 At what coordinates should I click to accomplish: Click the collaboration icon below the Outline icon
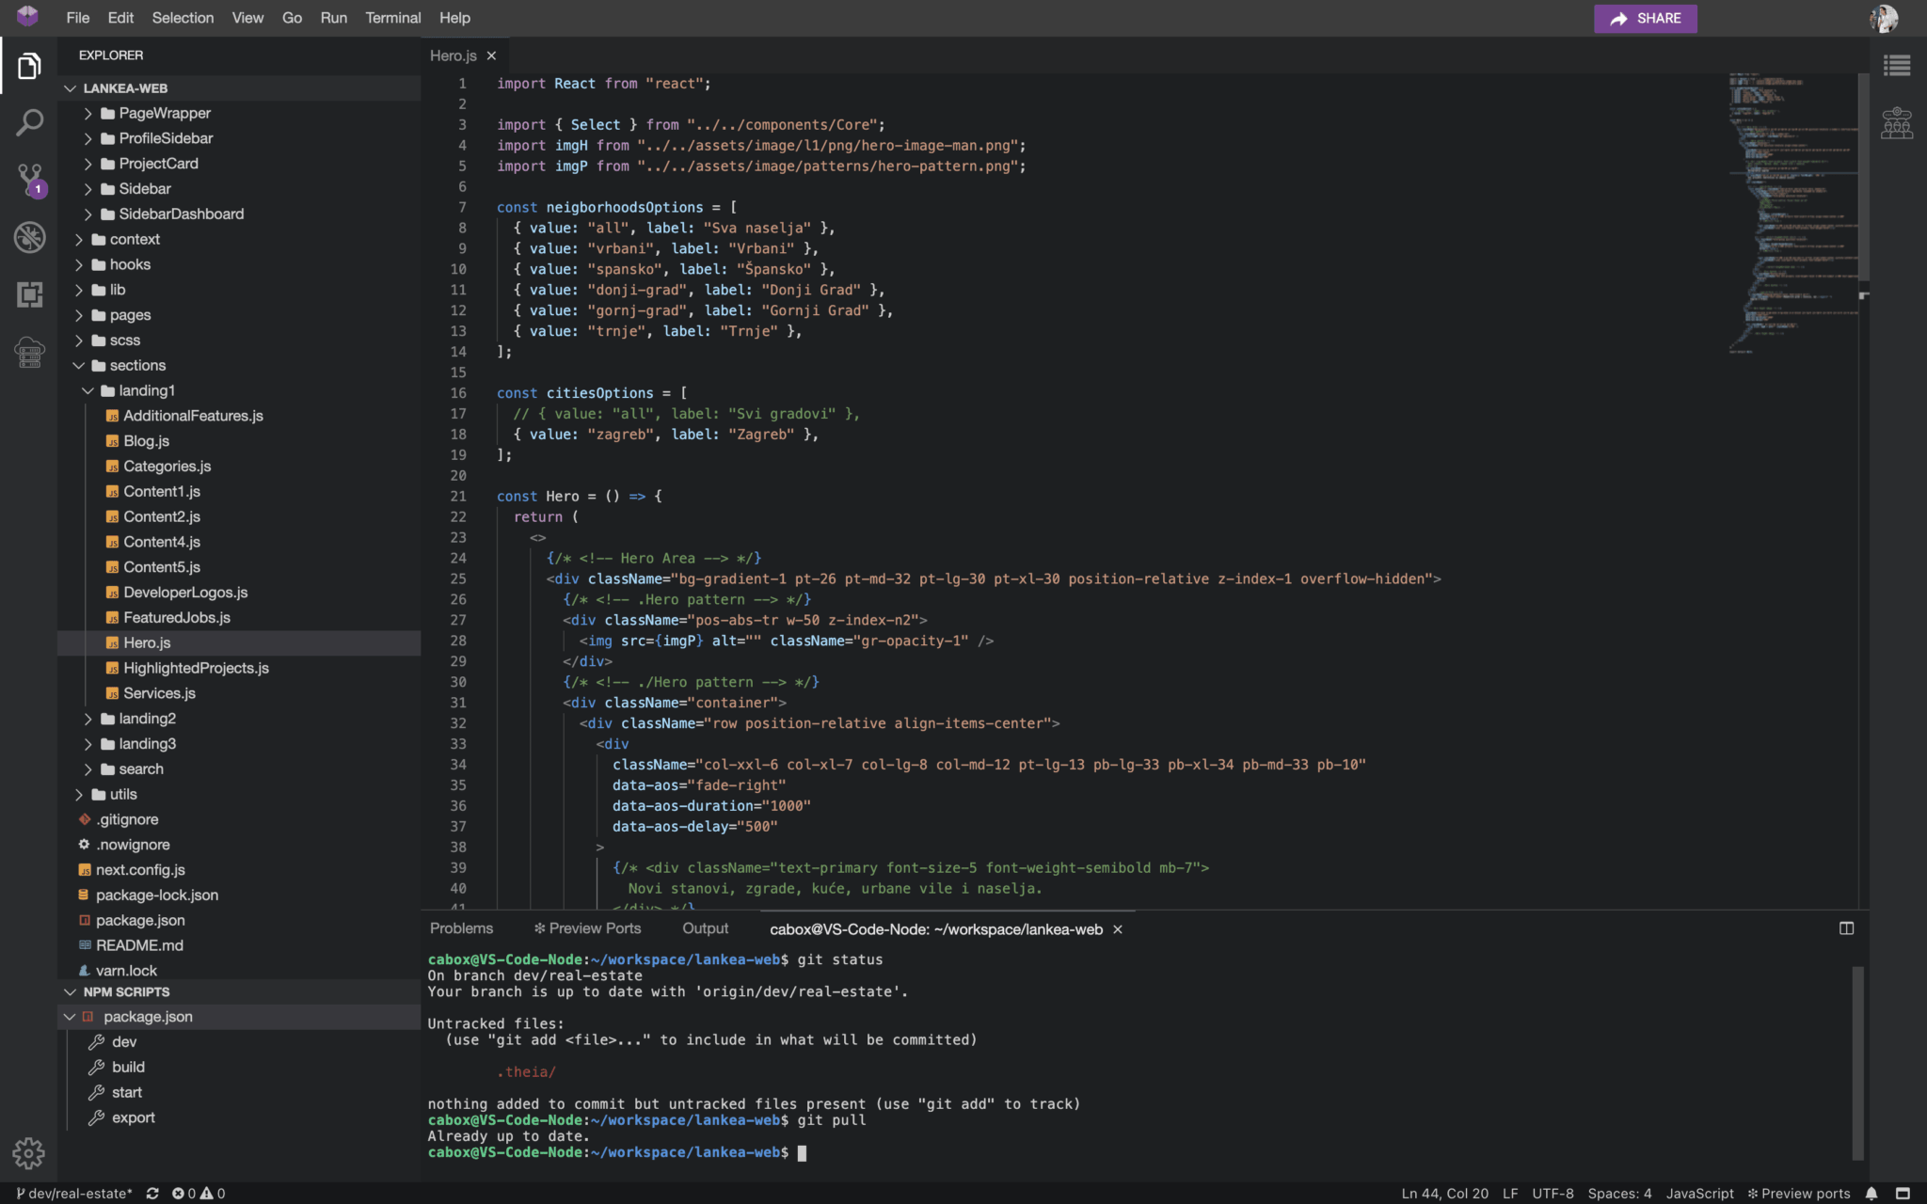(1897, 122)
